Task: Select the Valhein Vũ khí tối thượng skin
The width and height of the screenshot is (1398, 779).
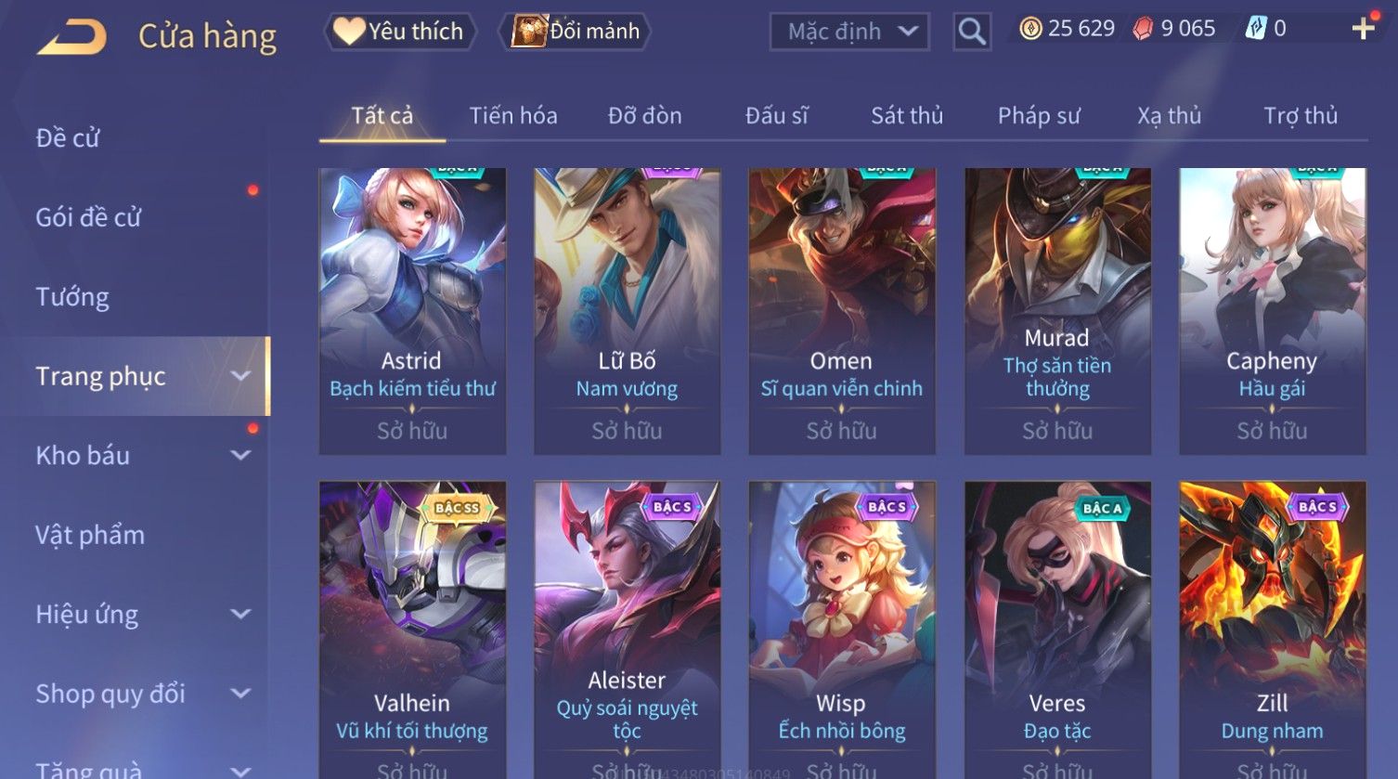Action: 412,630
